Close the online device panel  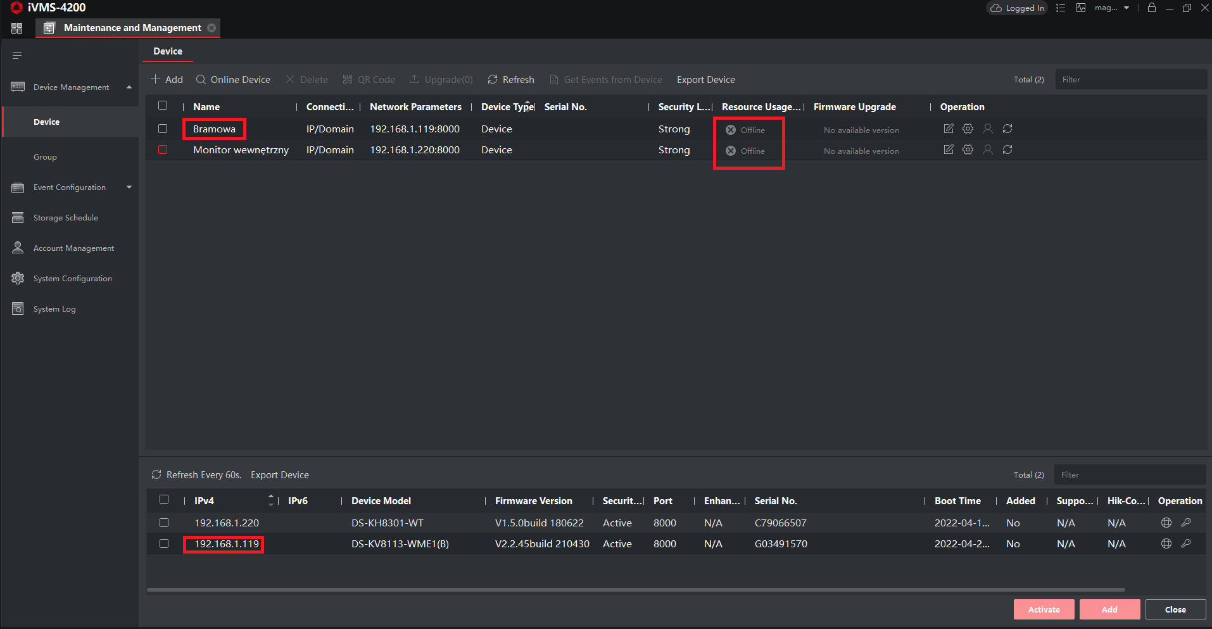point(1175,609)
